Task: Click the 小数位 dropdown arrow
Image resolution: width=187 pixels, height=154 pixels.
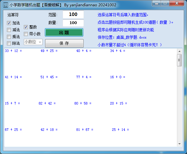Action: 40,42
